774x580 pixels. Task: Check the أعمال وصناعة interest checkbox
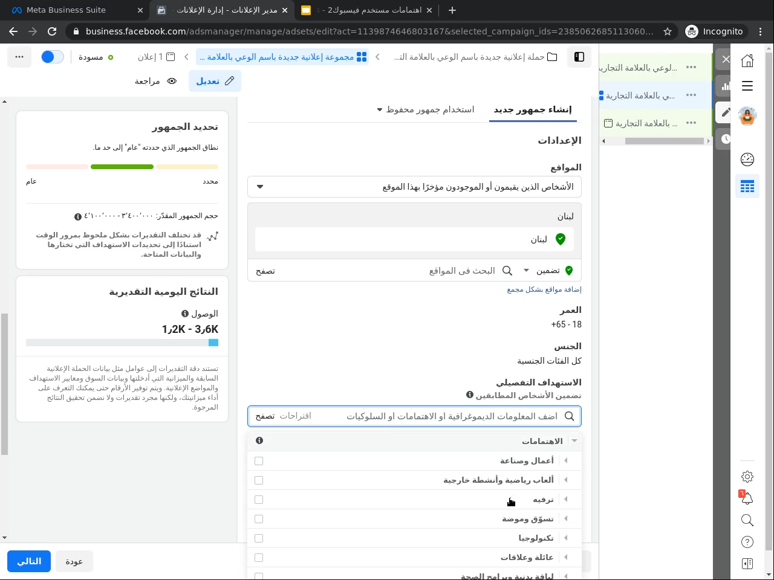259,461
